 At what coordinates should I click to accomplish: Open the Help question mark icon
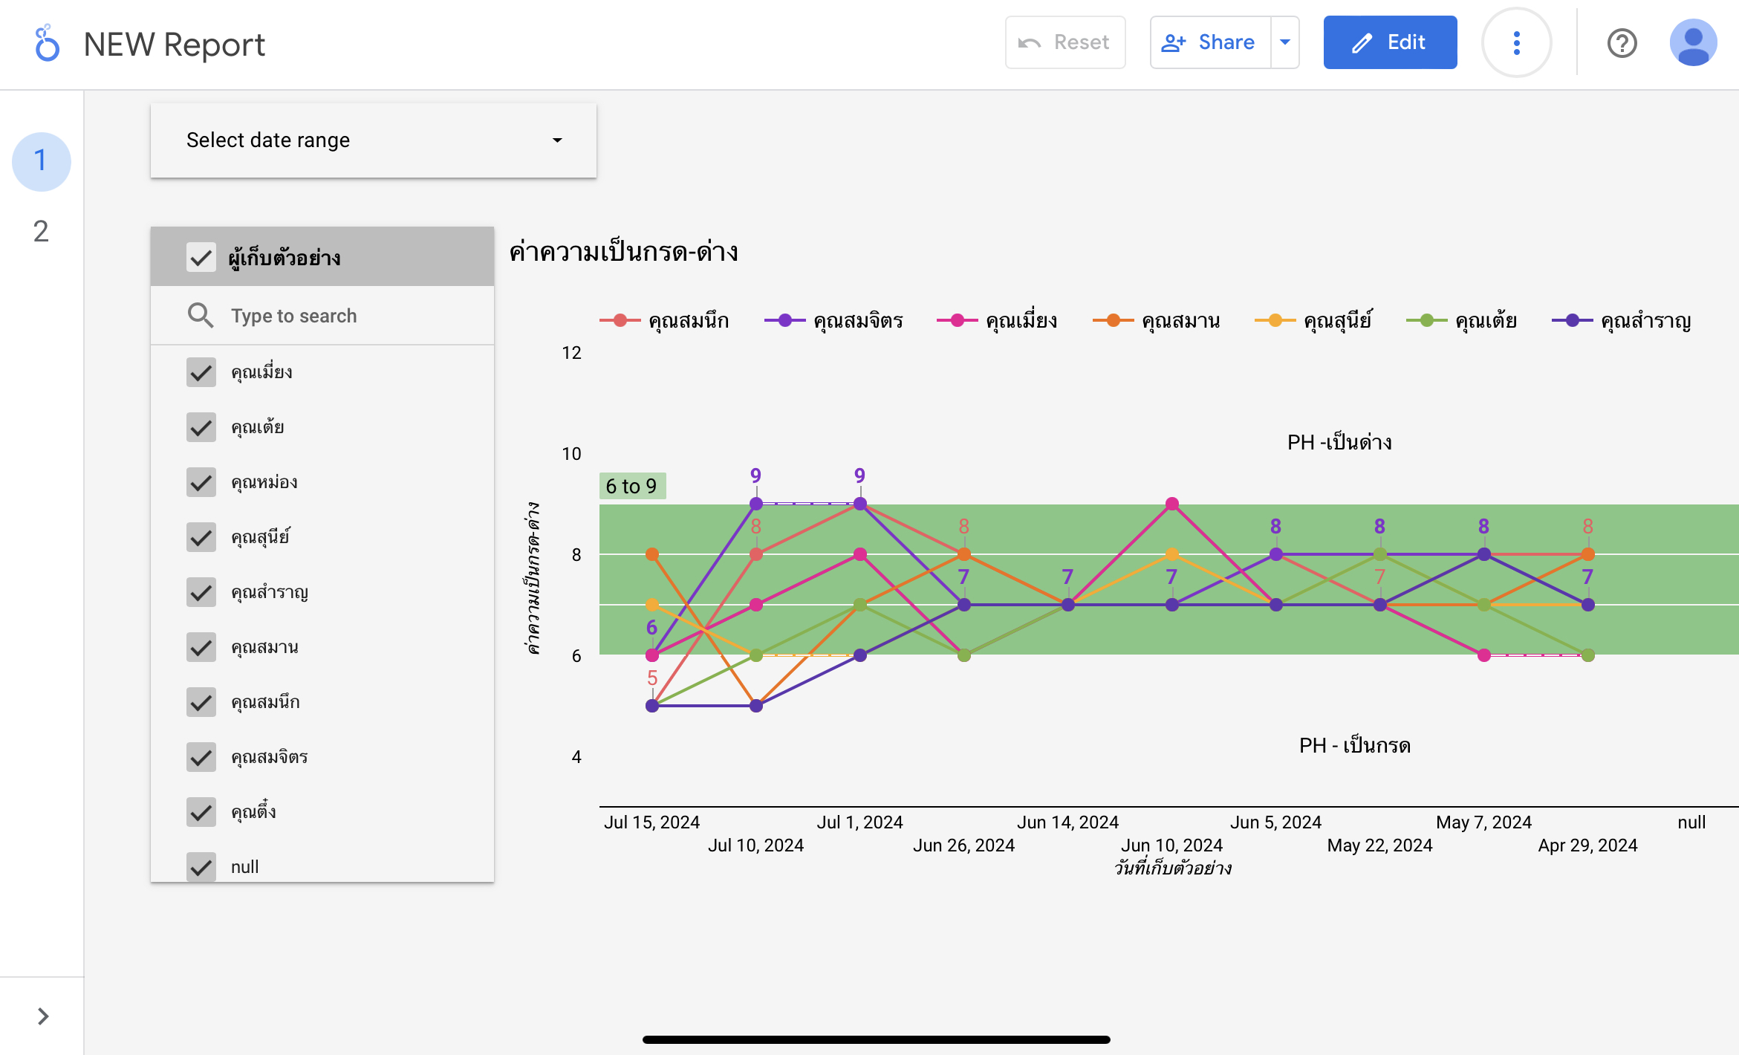1622,43
